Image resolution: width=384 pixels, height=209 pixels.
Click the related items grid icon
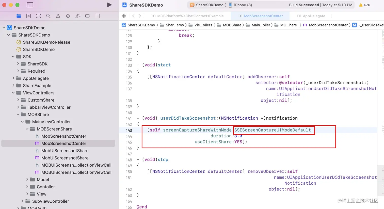(124, 16)
